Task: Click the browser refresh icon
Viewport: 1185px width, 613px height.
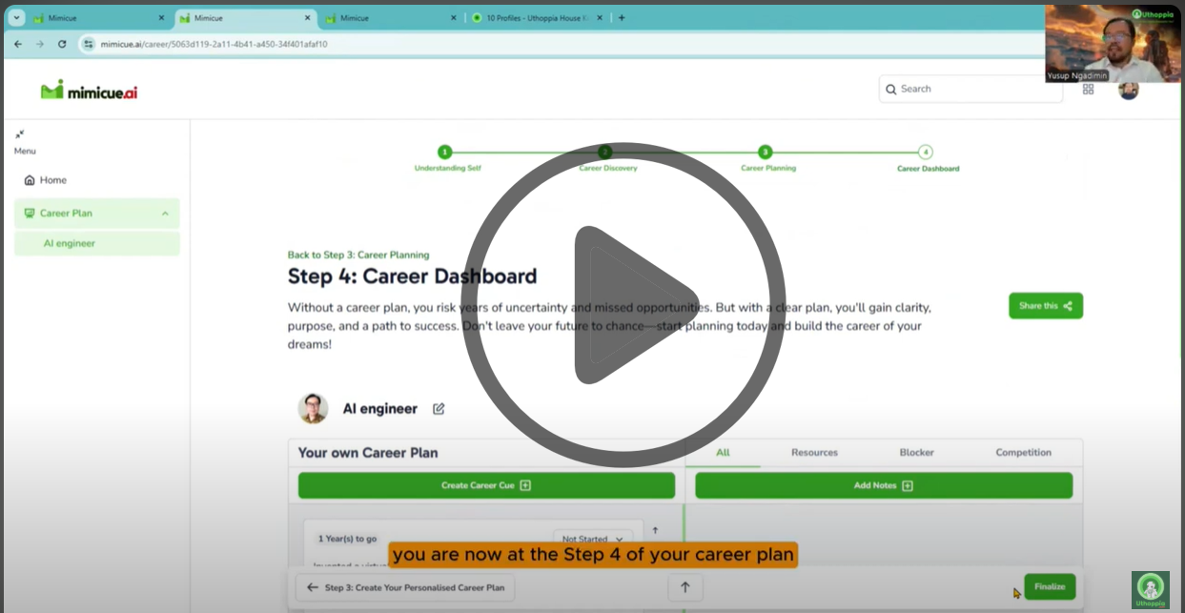Action: 60,43
